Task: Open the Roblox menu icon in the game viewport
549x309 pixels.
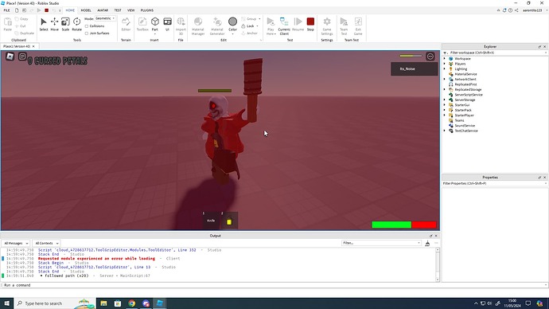Action: click(10, 56)
